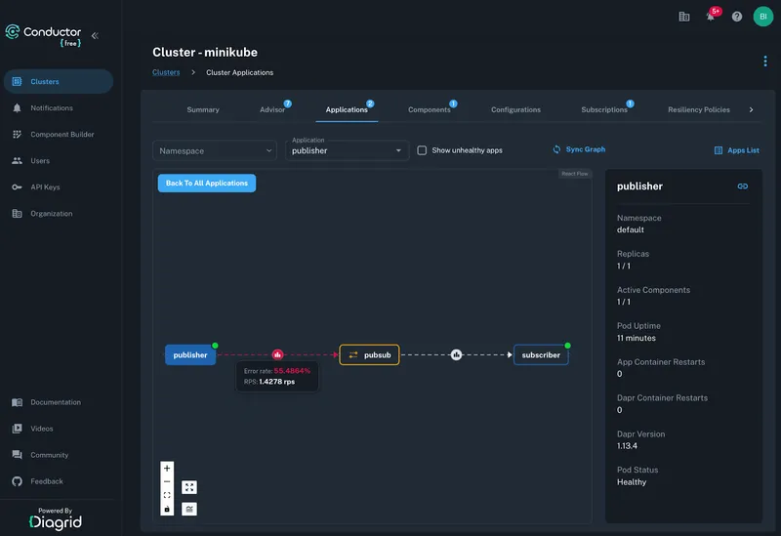
Task: Open the organization building icon in header
Action: 684,17
